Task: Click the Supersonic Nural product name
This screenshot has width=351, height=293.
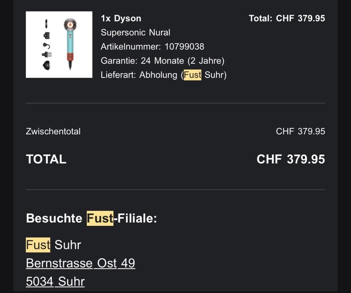Action: [x=135, y=32]
